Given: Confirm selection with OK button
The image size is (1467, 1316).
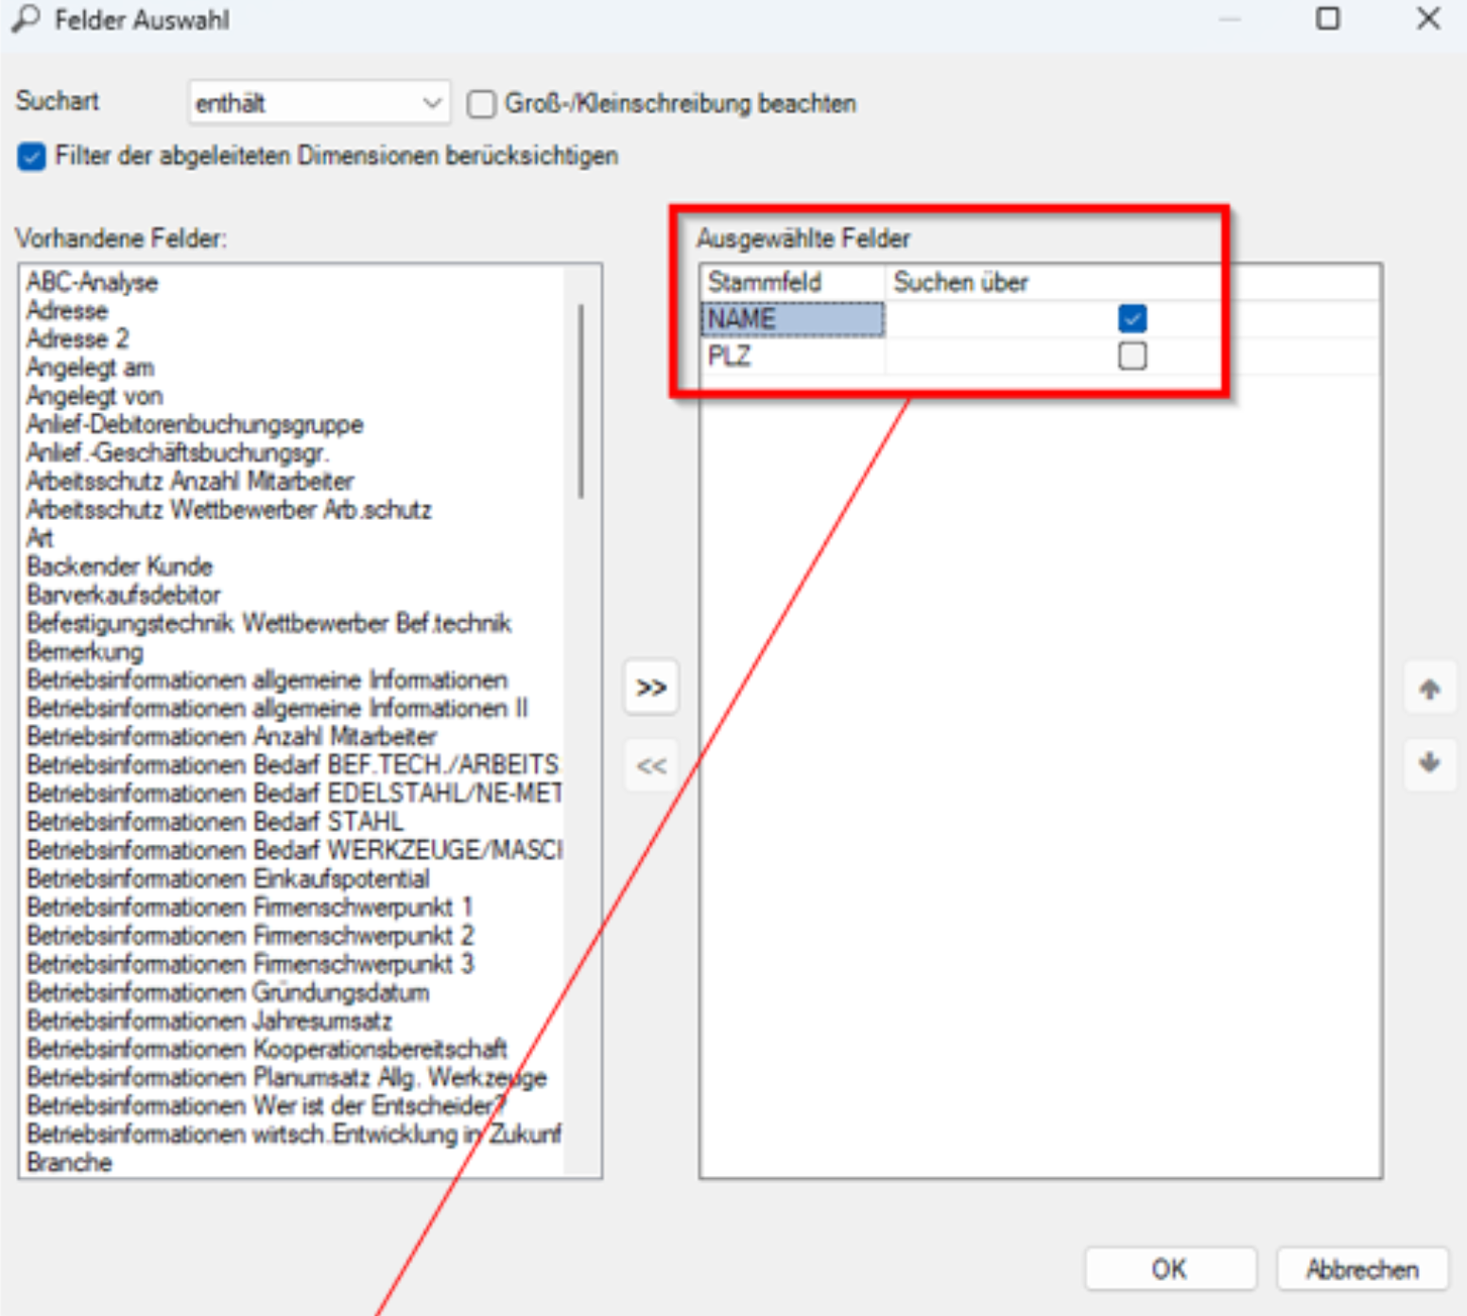Looking at the screenshot, I should click(1170, 1269).
